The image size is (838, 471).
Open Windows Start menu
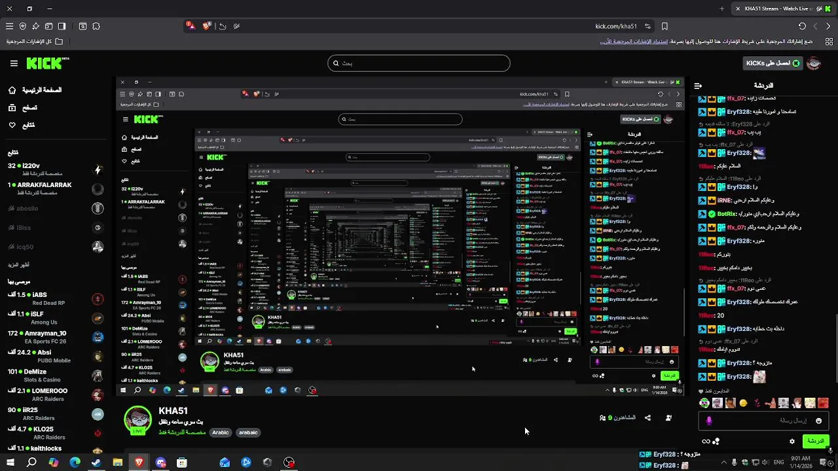coord(10,462)
